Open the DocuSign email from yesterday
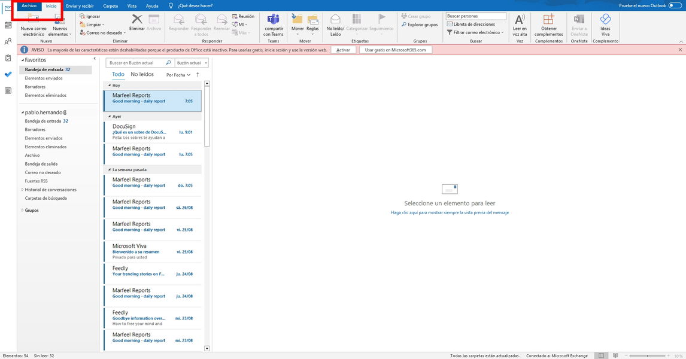Screen dimensions: 686x359 click(x=153, y=132)
